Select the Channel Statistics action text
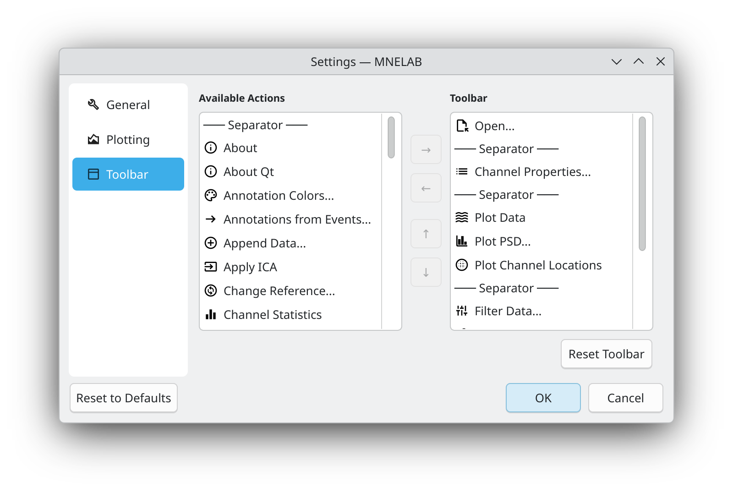This screenshot has width=733, height=493. tap(273, 315)
